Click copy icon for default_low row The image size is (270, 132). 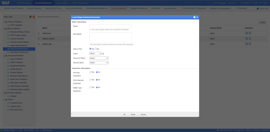point(250,33)
